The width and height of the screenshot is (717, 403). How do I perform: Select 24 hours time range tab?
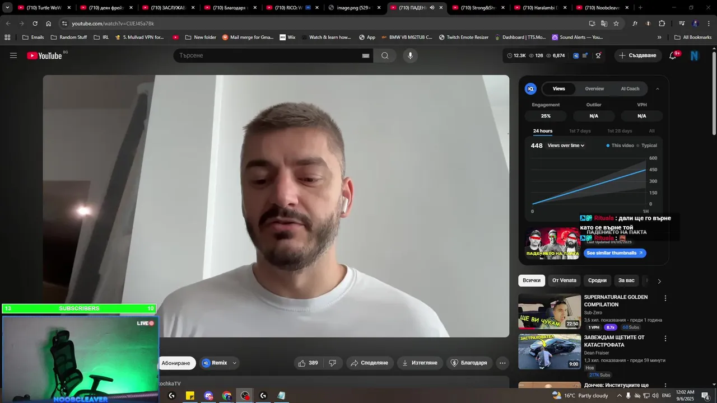coord(543,131)
